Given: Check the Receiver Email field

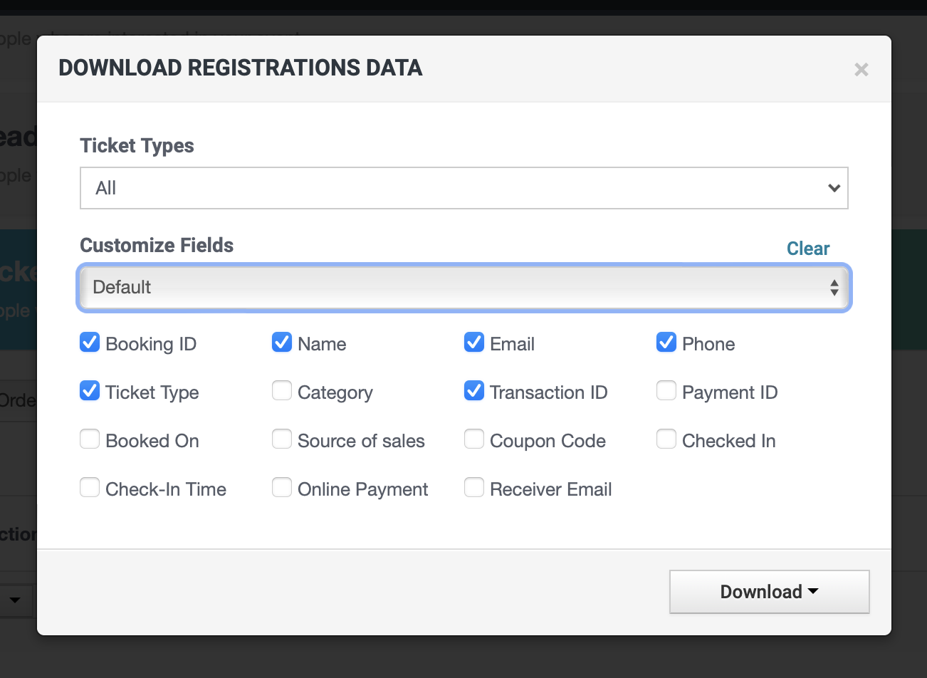Looking at the screenshot, I should (474, 487).
